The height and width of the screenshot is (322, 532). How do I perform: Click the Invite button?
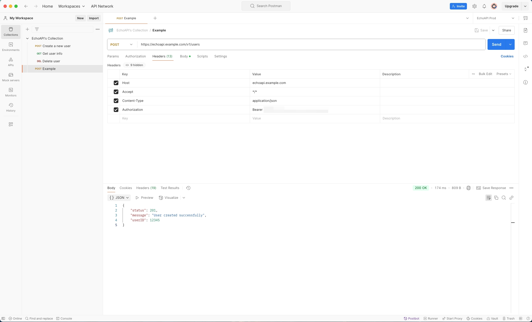458,6
